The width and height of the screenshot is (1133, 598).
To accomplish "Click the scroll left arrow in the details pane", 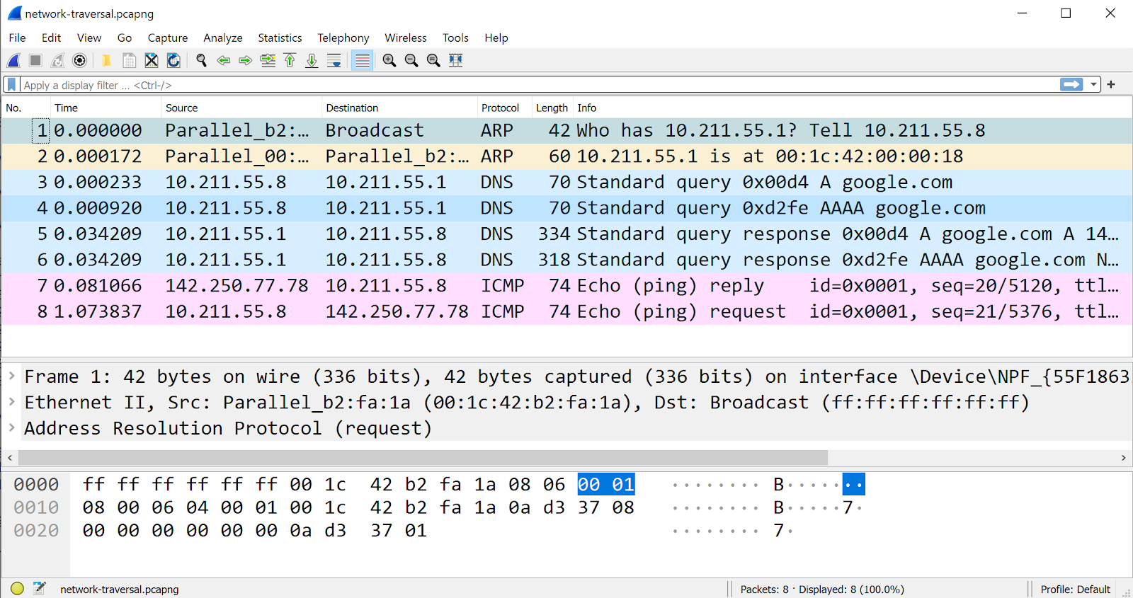I will click(x=9, y=458).
